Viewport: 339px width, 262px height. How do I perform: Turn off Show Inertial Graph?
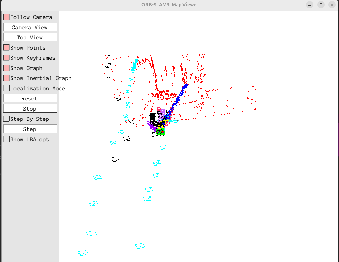tap(7, 78)
